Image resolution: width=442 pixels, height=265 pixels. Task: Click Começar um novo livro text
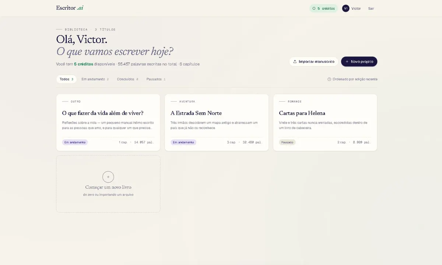[x=108, y=187]
